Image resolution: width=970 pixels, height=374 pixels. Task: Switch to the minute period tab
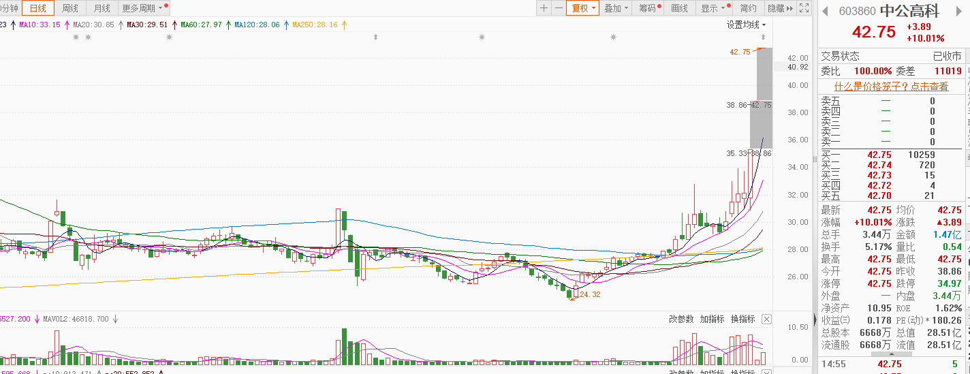[10, 8]
